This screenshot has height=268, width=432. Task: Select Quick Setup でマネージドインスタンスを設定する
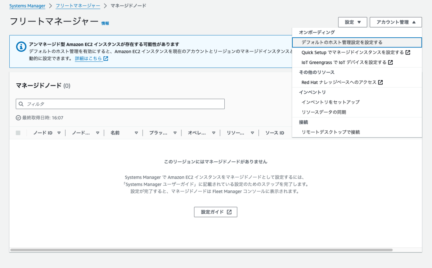tap(357, 52)
